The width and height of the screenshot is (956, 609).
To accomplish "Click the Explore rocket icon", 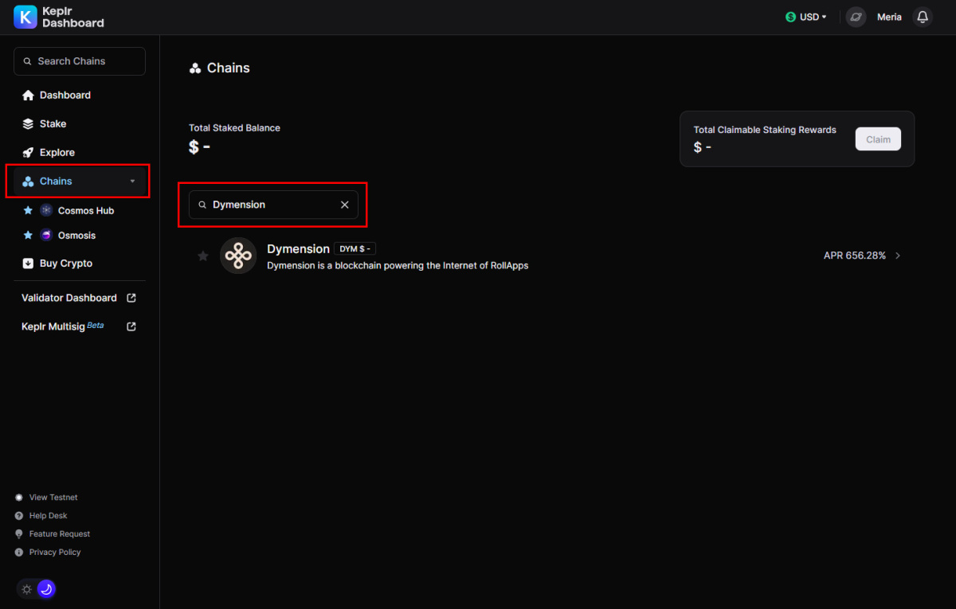I will coord(29,152).
